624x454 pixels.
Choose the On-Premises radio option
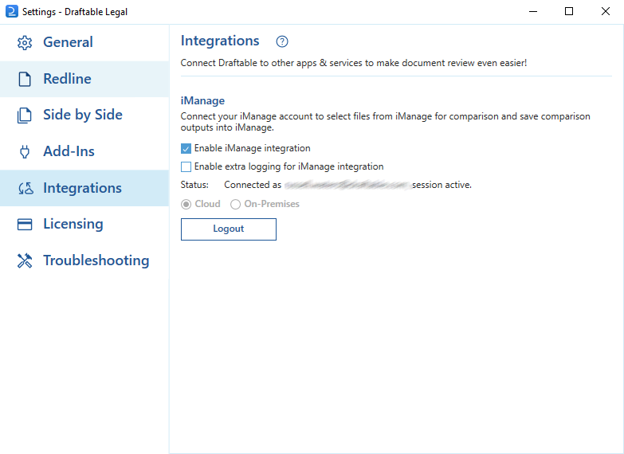point(235,204)
